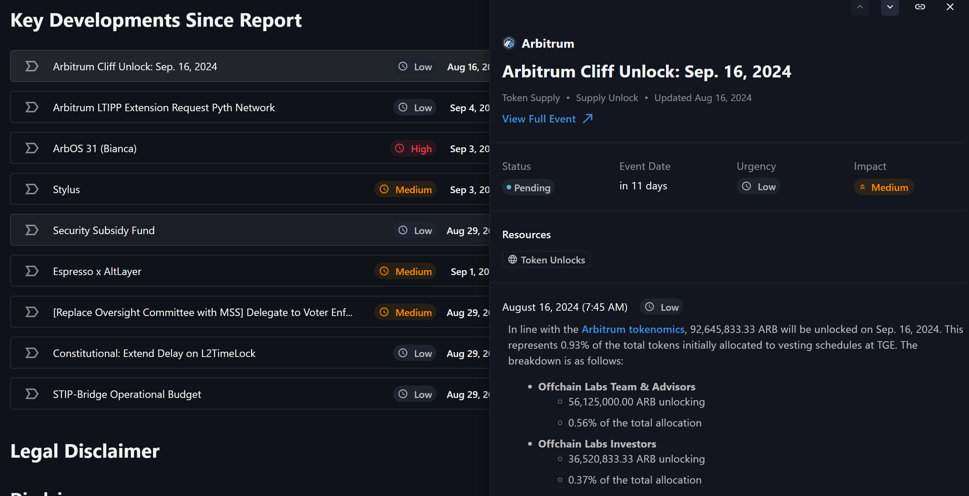Open Security Subsidy Fund event
The image size is (969, 496).
[x=250, y=230]
